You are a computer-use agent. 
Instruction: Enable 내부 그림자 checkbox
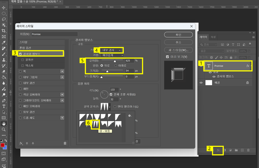point(20,77)
